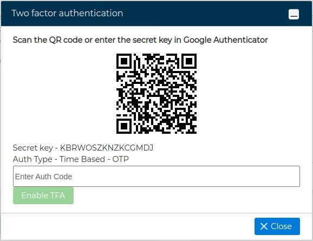Click the empty dark header bar area
This screenshot has height=241, width=313.
coord(206,14)
